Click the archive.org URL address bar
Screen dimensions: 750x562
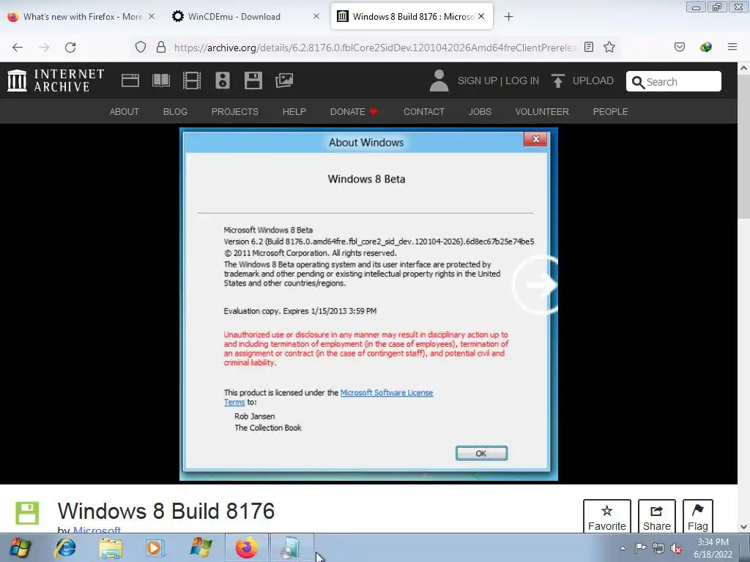(375, 48)
